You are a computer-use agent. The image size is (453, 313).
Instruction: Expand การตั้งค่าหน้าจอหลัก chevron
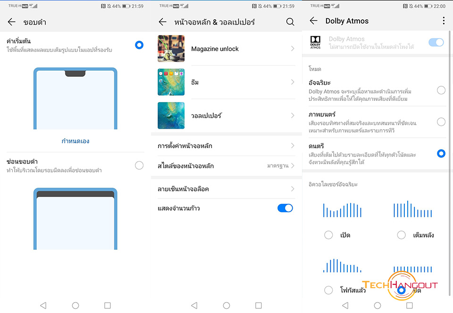(x=293, y=146)
